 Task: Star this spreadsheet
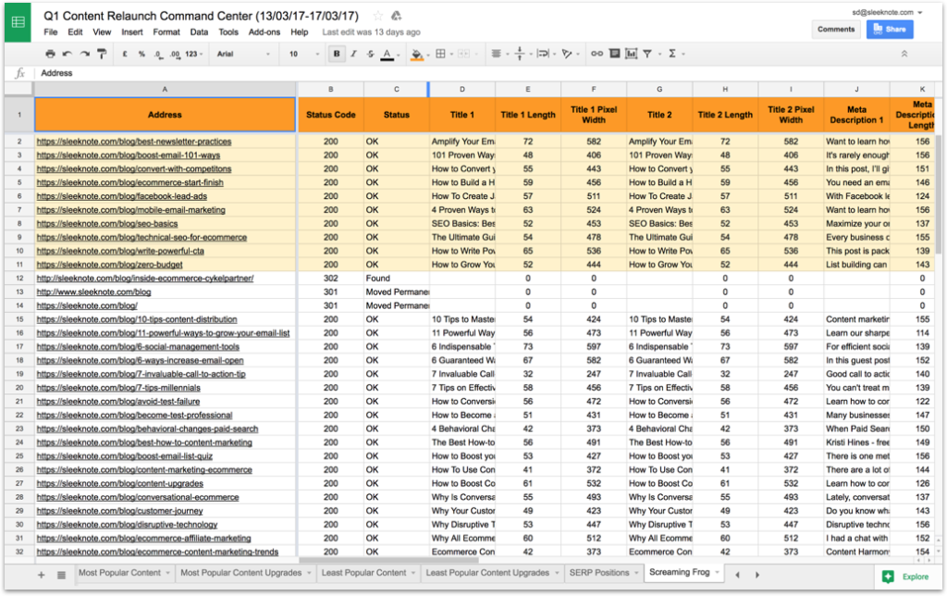[378, 16]
